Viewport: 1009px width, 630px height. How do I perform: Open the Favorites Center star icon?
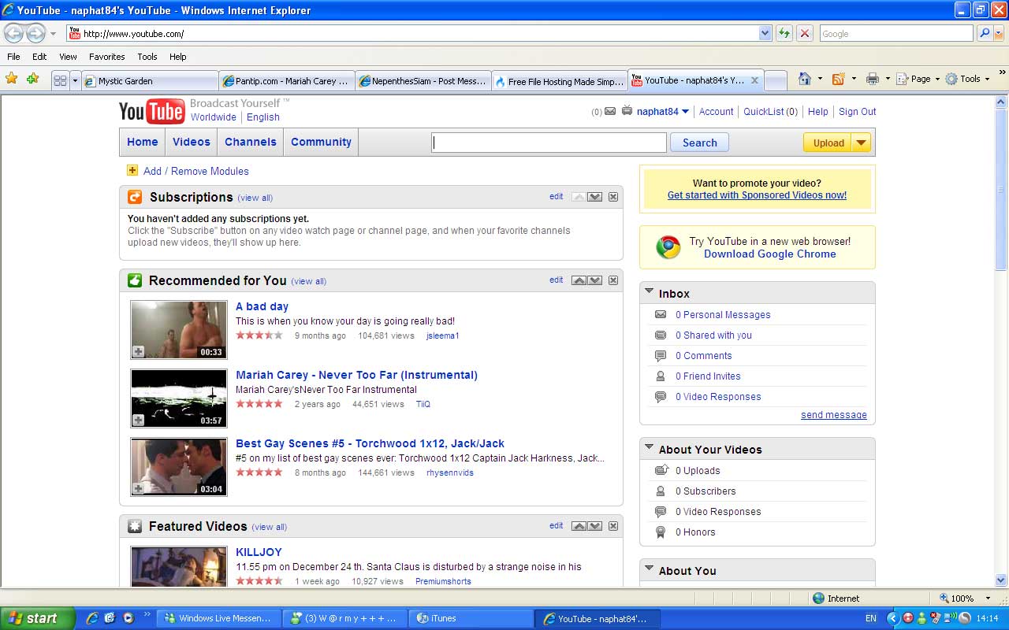point(12,79)
